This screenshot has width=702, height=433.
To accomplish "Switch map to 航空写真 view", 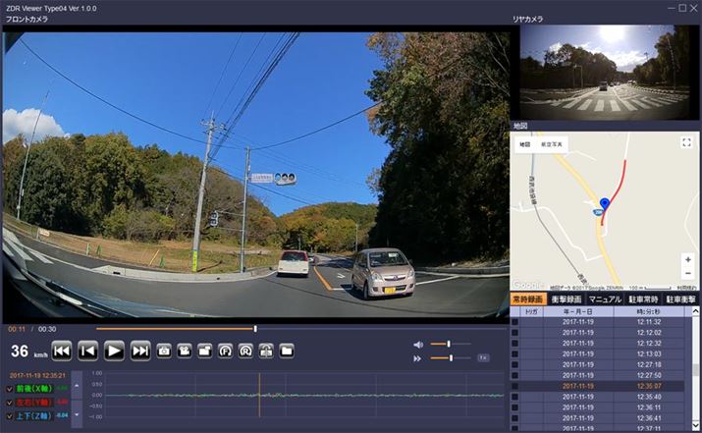I will [553, 143].
